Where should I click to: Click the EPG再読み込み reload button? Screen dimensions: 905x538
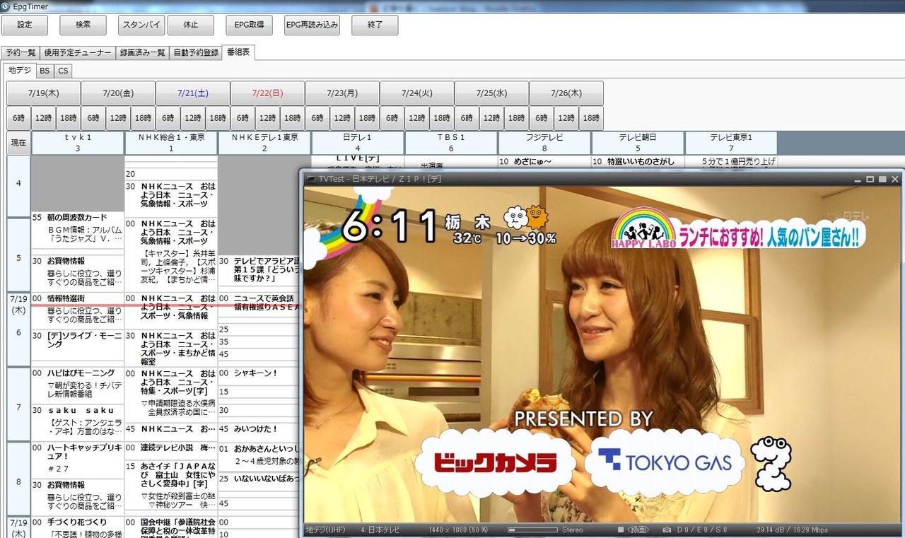coord(312,25)
